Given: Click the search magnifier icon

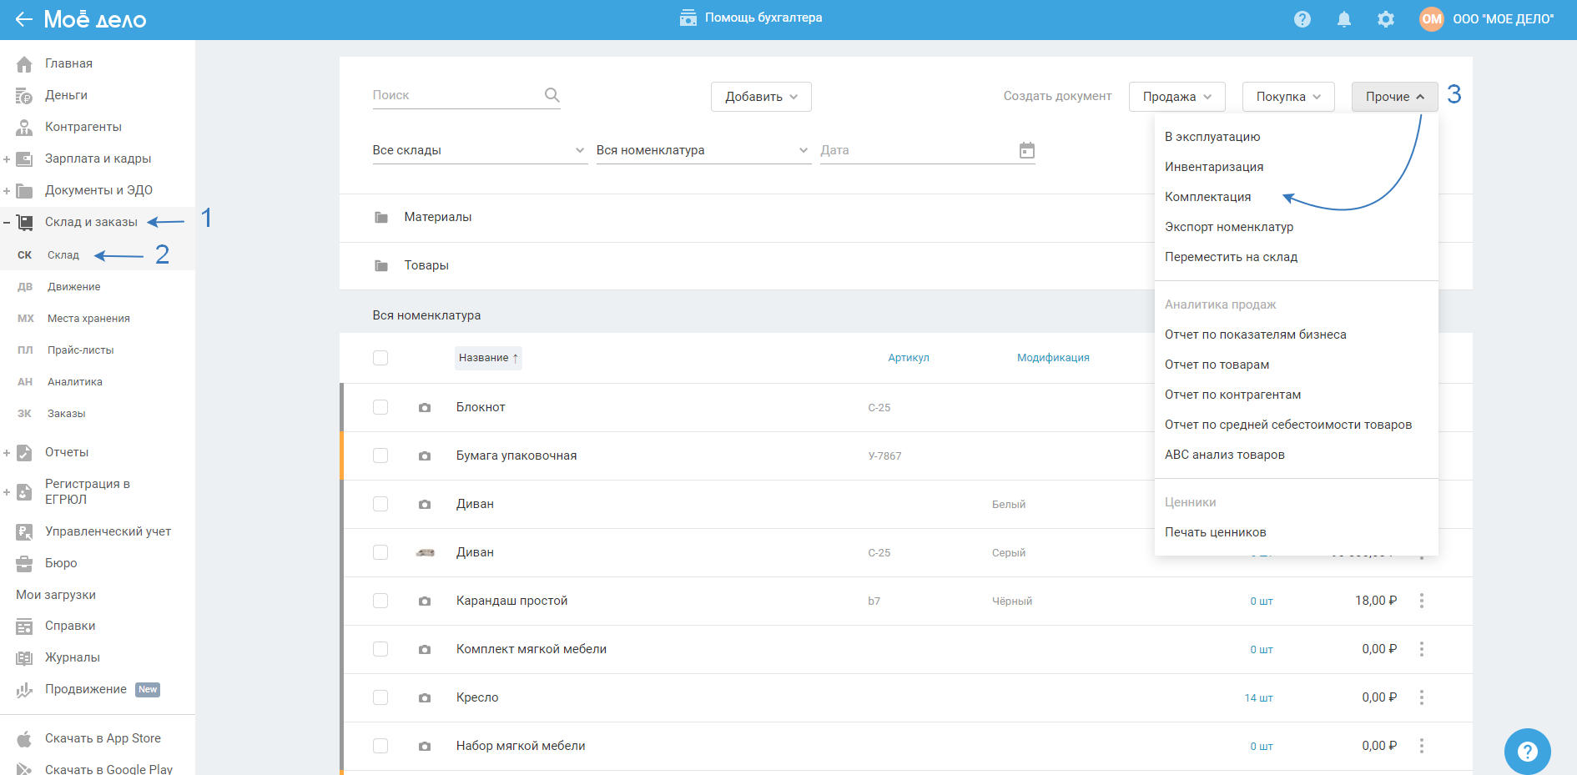Looking at the screenshot, I should [552, 95].
